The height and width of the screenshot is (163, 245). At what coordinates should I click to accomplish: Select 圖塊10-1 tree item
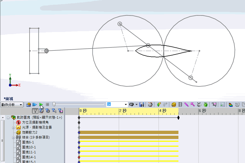29,147
